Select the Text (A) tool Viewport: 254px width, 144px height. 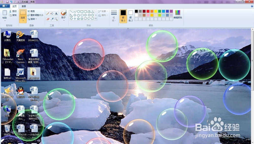pyautogui.click(x=56, y=13)
